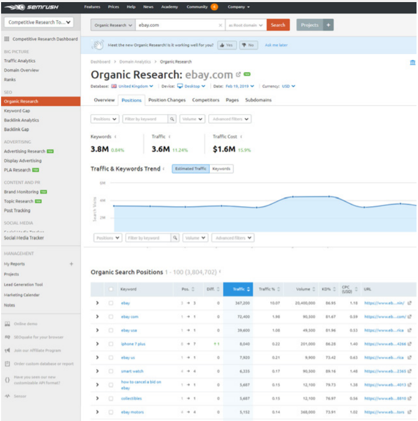Screen dimensions: 418x421
Task: Open the USD currency dropdown
Action: pyautogui.click(x=289, y=86)
